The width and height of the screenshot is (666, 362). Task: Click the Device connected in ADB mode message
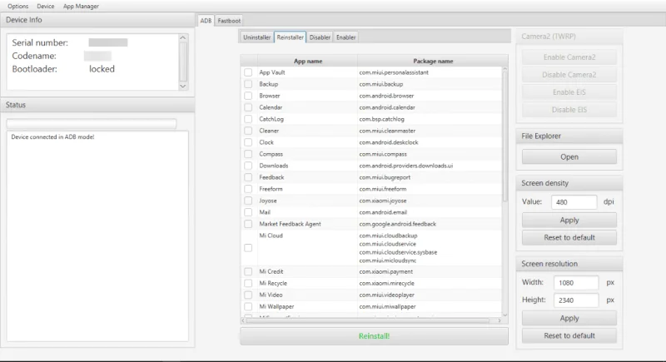(x=52, y=137)
